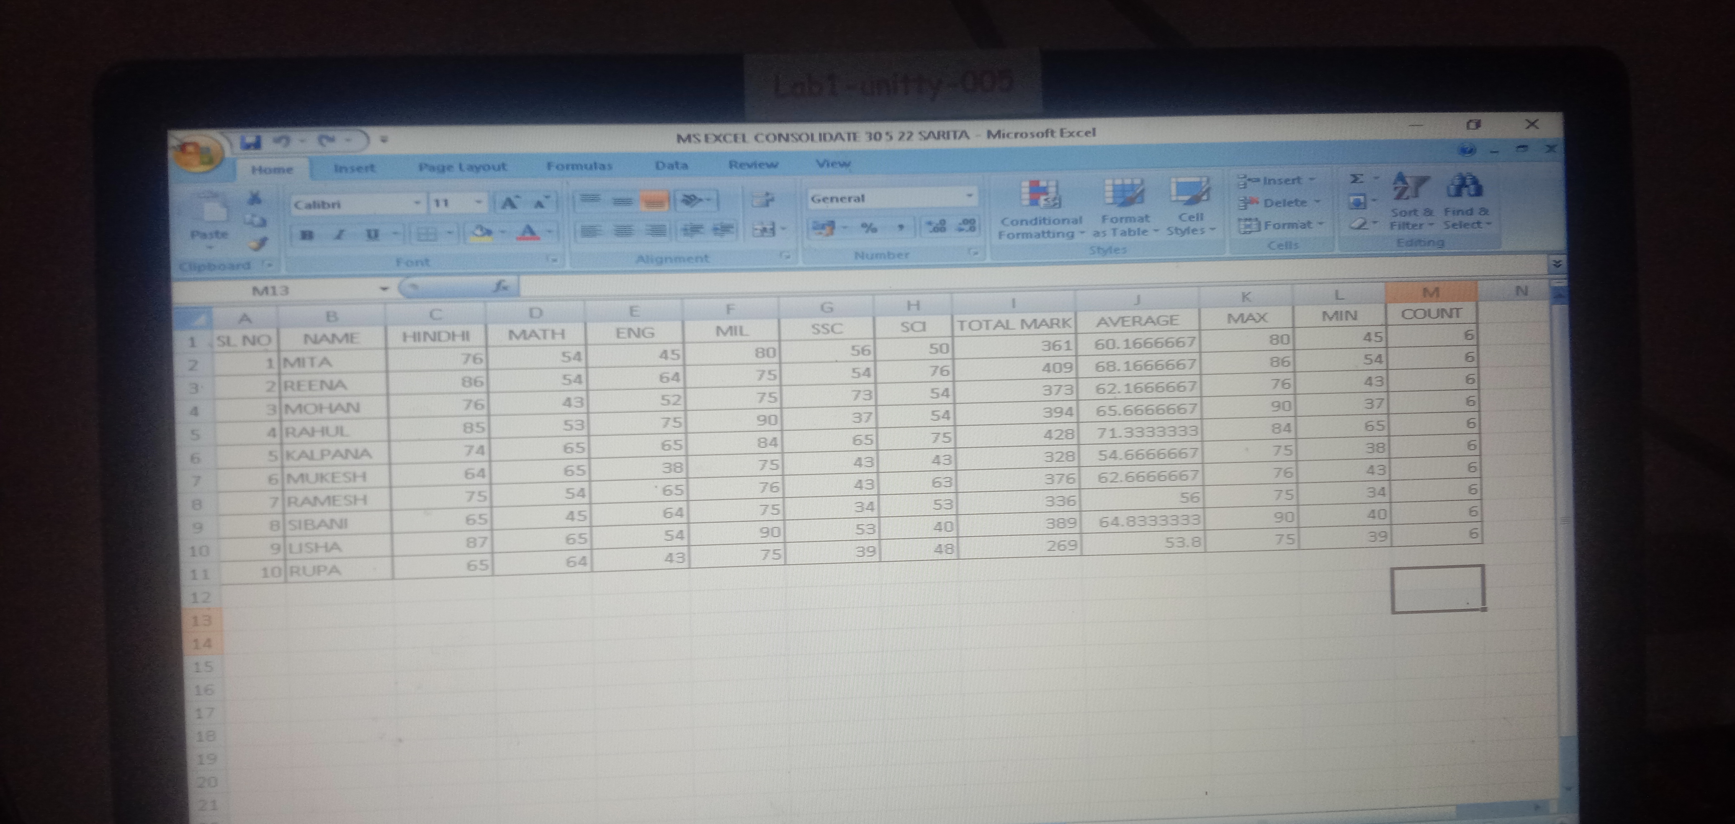This screenshot has height=824, width=1735.
Task: Toggle Bold formatting
Action: [x=307, y=234]
